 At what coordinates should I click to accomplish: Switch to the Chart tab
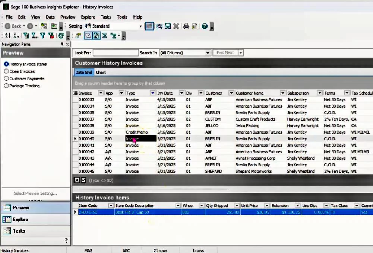[x=101, y=73]
